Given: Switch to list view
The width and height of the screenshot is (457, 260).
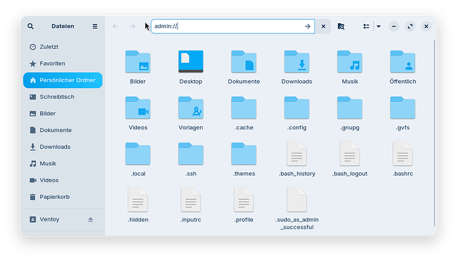Looking at the screenshot, I should pyautogui.click(x=366, y=27).
